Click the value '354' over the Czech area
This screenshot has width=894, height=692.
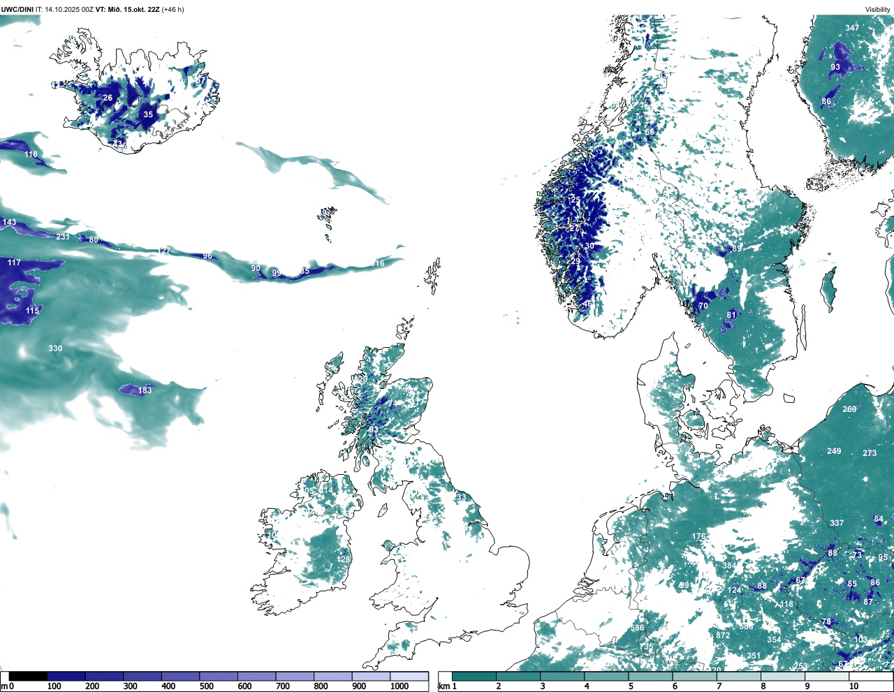(773, 640)
